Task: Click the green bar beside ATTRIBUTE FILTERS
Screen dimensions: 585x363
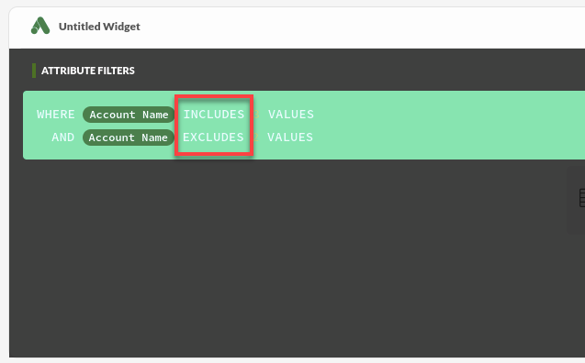Action: (34, 71)
